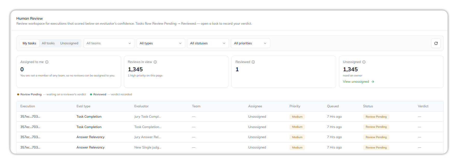Click the Human Review page title
458x164 pixels.
click(x=30, y=18)
